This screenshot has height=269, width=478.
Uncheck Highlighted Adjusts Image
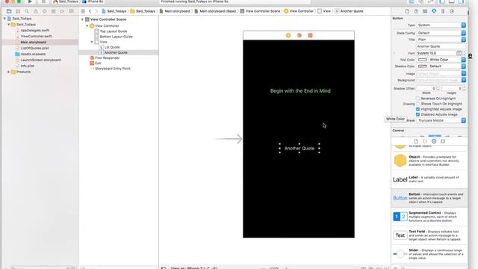pos(418,109)
